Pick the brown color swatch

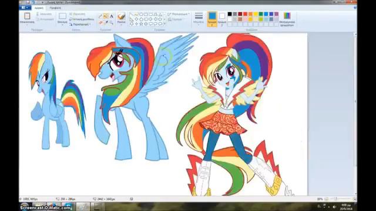(240, 19)
